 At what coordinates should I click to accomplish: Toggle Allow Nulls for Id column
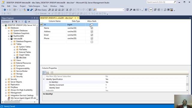(92, 25)
